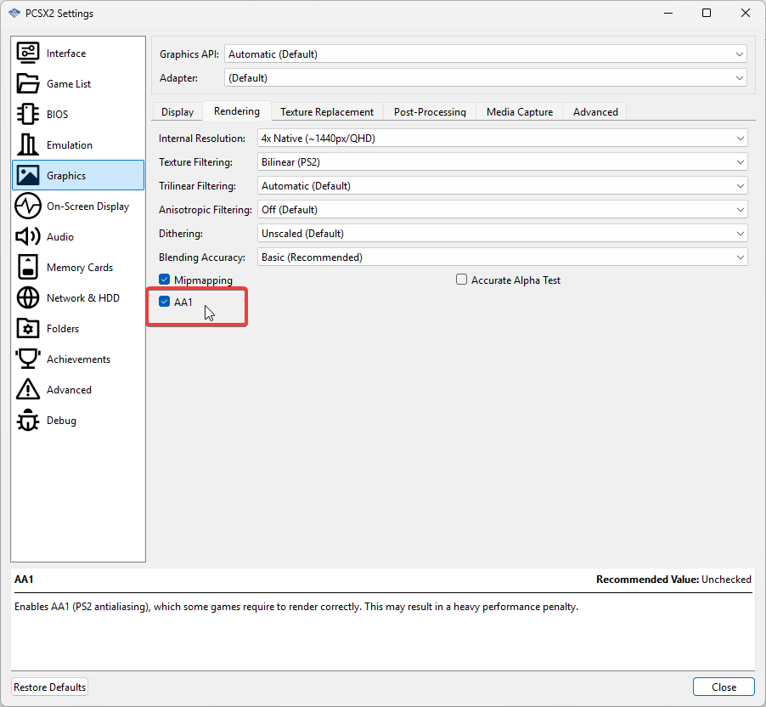Click the PCSX2 logo in title bar
Image resolution: width=766 pixels, height=707 pixels.
[x=14, y=14]
